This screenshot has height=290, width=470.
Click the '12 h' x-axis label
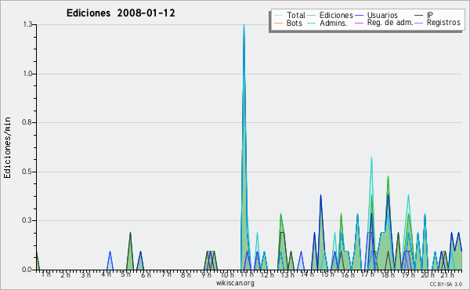pos(267,274)
